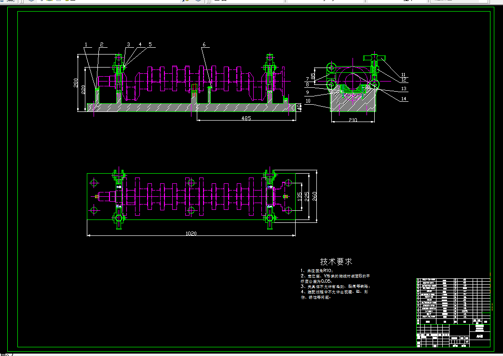Select part callout number 5
Screen dimensions: 503x356
[x=150, y=44]
